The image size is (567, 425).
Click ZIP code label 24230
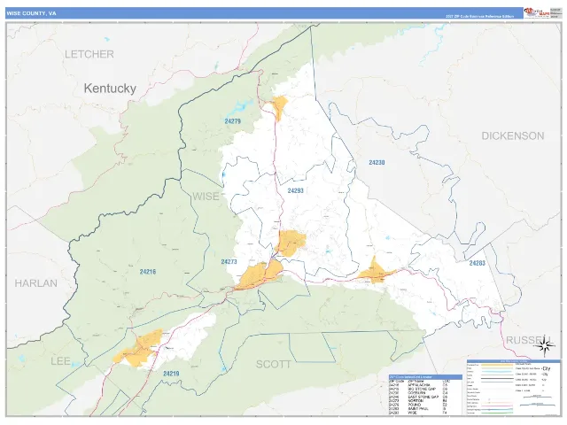[377, 162]
